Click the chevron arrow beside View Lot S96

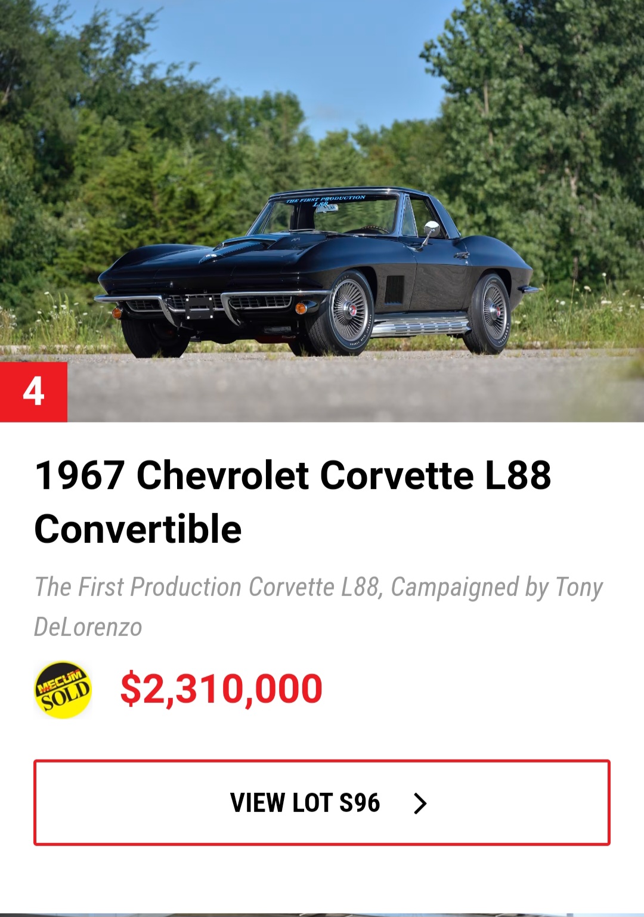(420, 804)
